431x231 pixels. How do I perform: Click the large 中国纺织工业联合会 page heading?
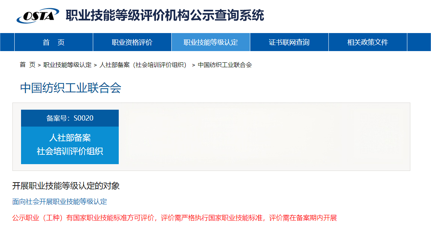[x=70, y=88]
